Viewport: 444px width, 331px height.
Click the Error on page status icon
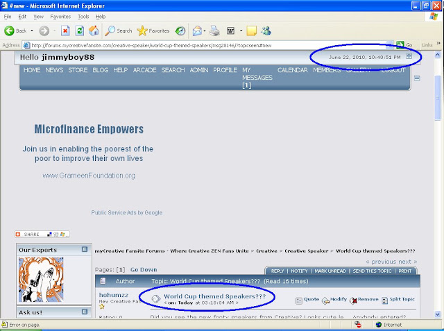5,325
